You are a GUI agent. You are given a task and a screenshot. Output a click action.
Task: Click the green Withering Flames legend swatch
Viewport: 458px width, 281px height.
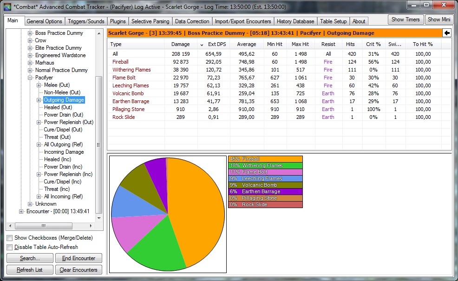tap(265, 165)
